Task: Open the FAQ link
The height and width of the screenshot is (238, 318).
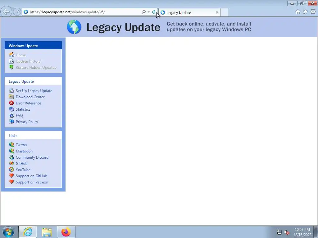Action: coord(19,116)
